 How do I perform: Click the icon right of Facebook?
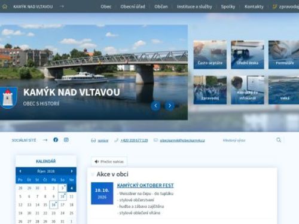point(66,140)
